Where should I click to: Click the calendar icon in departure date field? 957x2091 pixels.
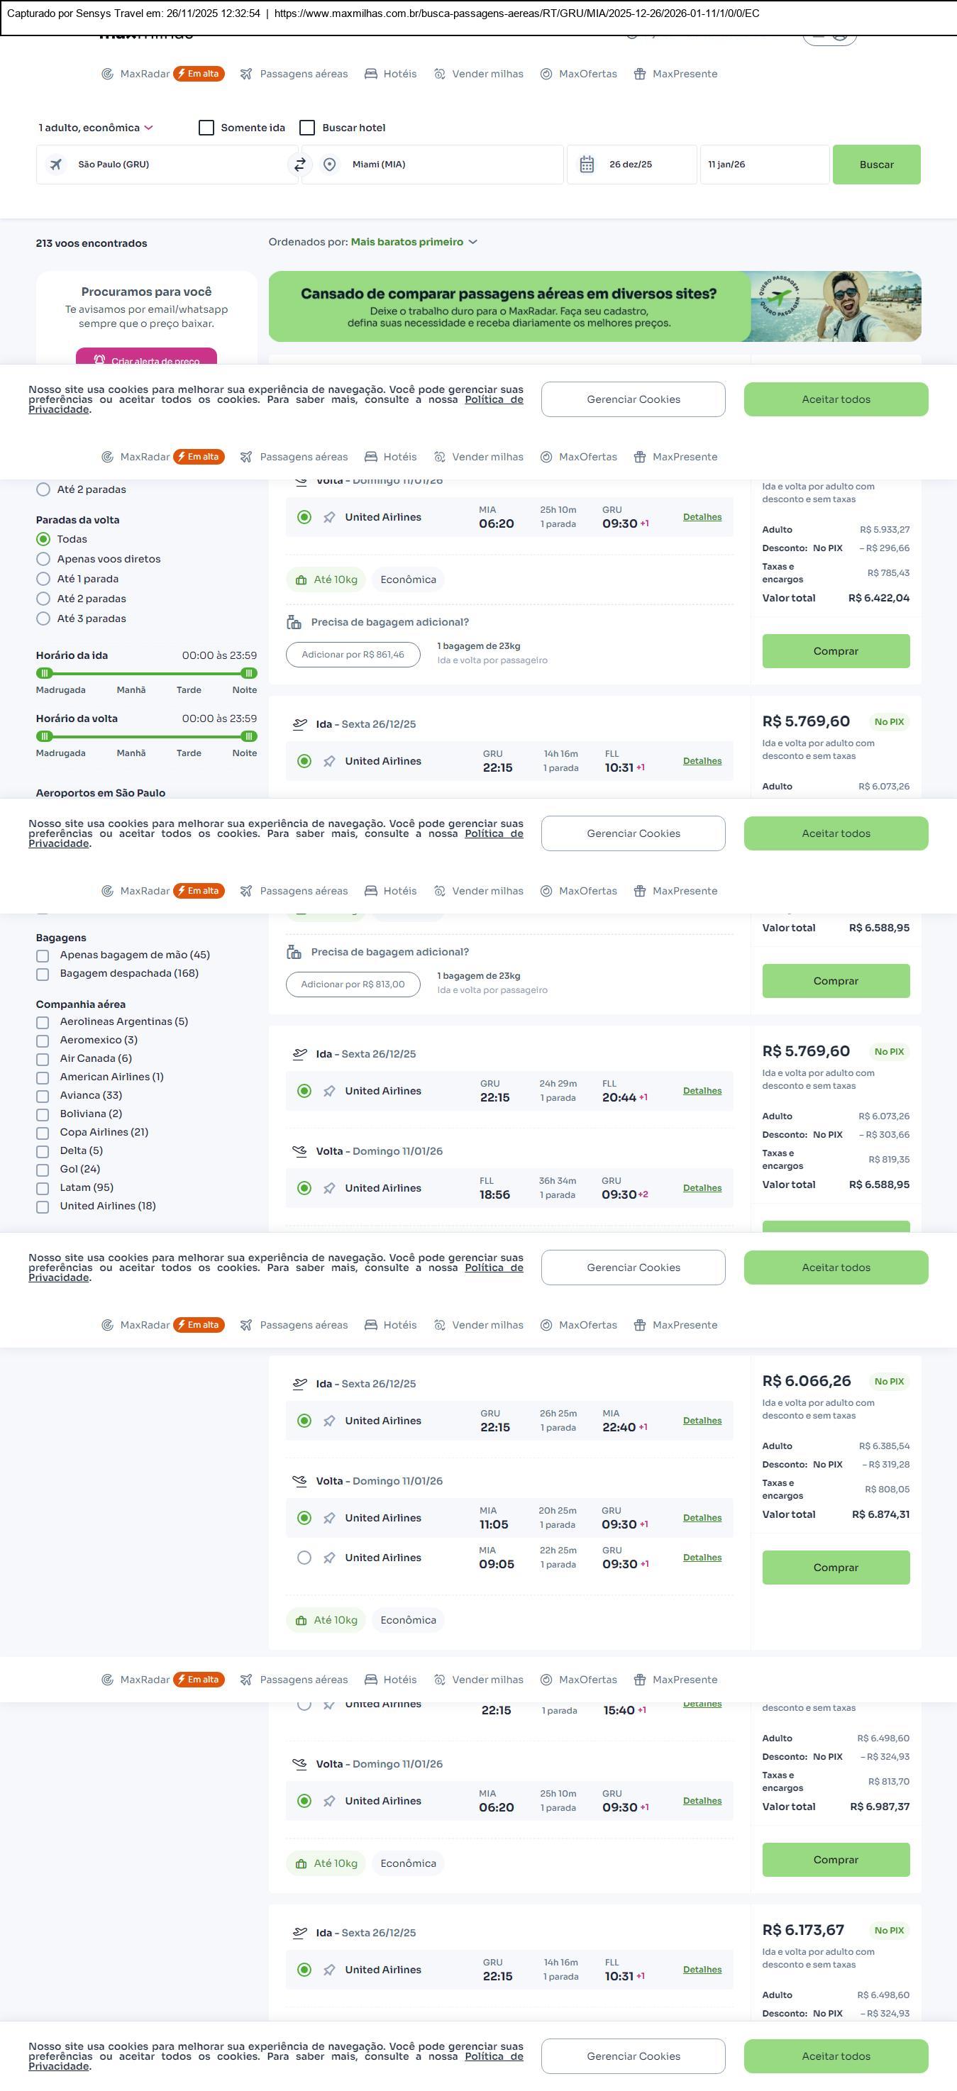tap(587, 165)
